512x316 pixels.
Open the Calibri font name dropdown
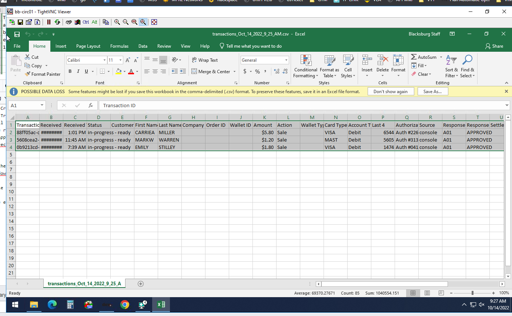[x=104, y=60]
